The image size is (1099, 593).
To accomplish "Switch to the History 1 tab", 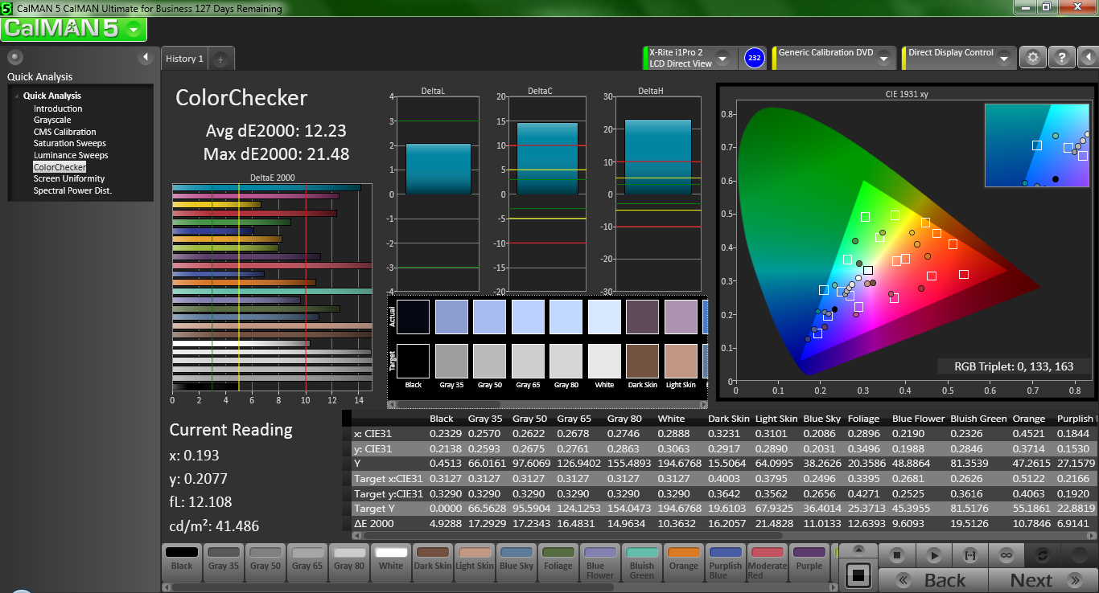I will coord(184,59).
